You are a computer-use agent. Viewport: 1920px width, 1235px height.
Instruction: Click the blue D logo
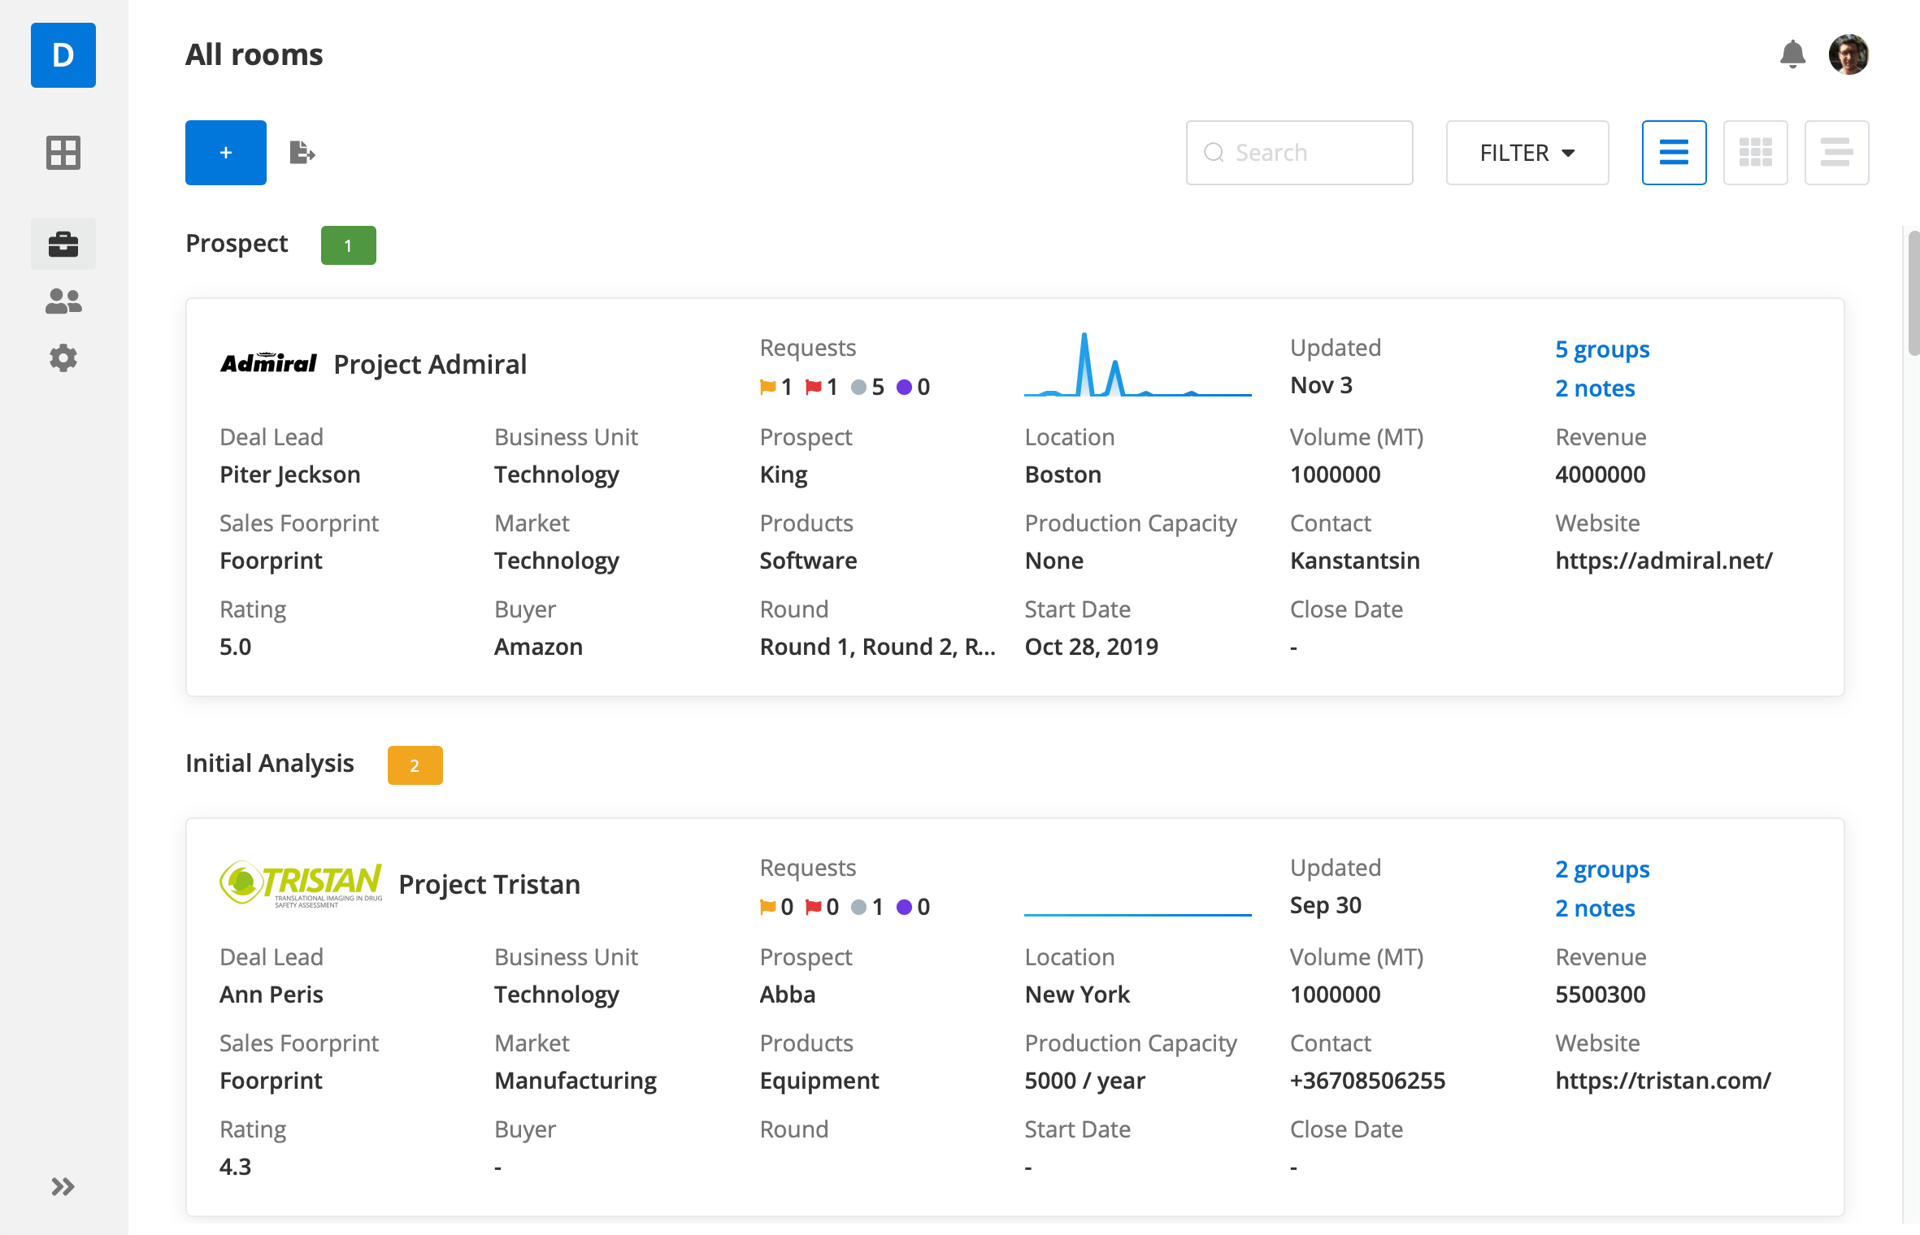pos(63,55)
